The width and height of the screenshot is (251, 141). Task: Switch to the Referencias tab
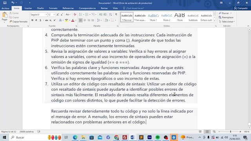tap(68, 8)
